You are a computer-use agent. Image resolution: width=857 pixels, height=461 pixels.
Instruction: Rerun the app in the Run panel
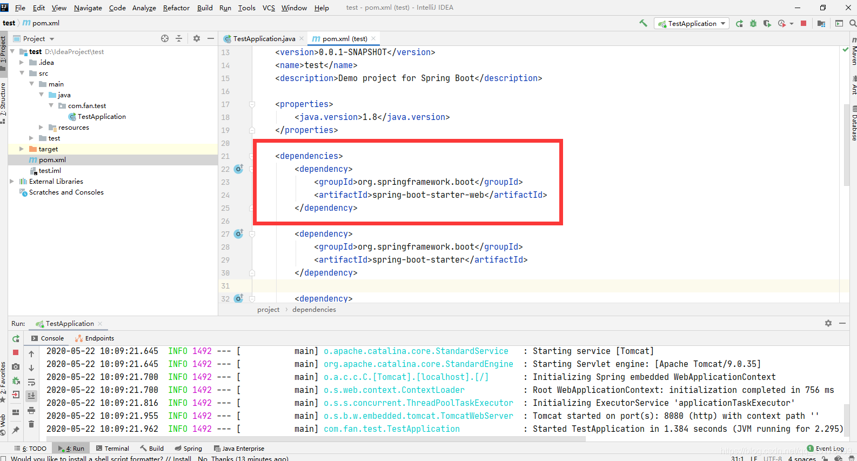click(x=16, y=338)
